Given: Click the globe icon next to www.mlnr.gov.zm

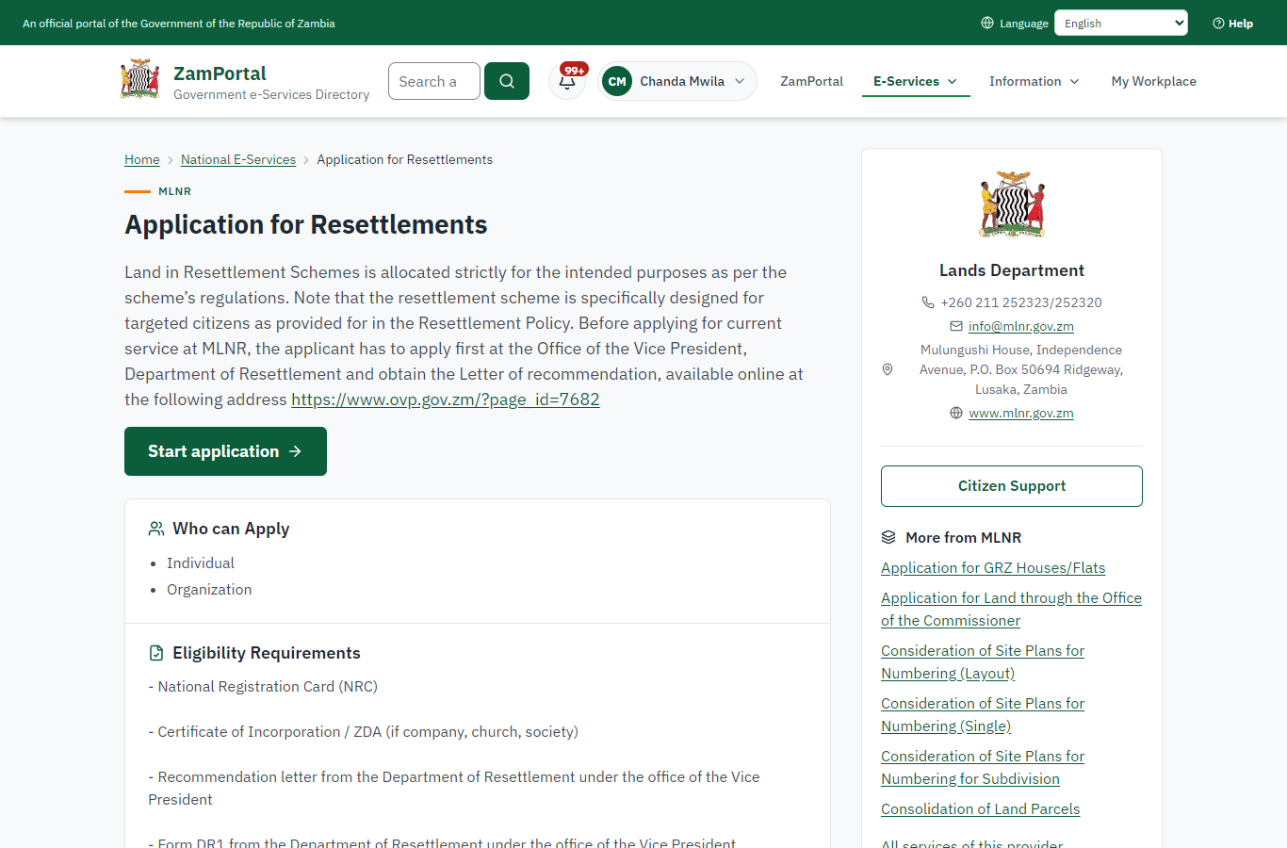Looking at the screenshot, I should coord(956,413).
